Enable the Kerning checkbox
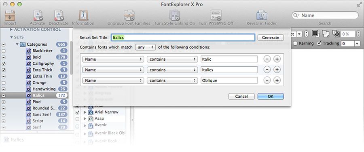The width and height of the screenshot is (364, 152). coord(295,43)
